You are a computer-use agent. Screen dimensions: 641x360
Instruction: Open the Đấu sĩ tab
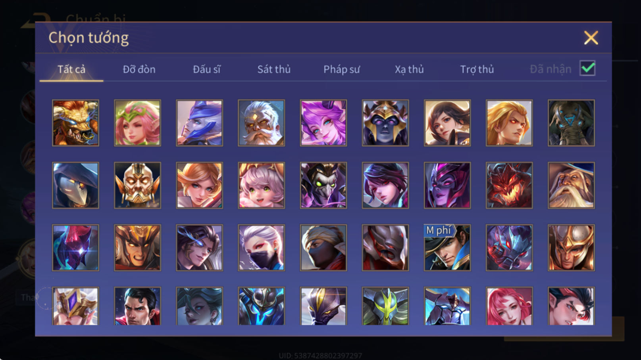coord(206,69)
